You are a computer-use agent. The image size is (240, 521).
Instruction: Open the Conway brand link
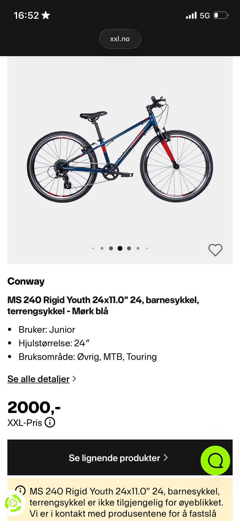[x=26, y=281]
